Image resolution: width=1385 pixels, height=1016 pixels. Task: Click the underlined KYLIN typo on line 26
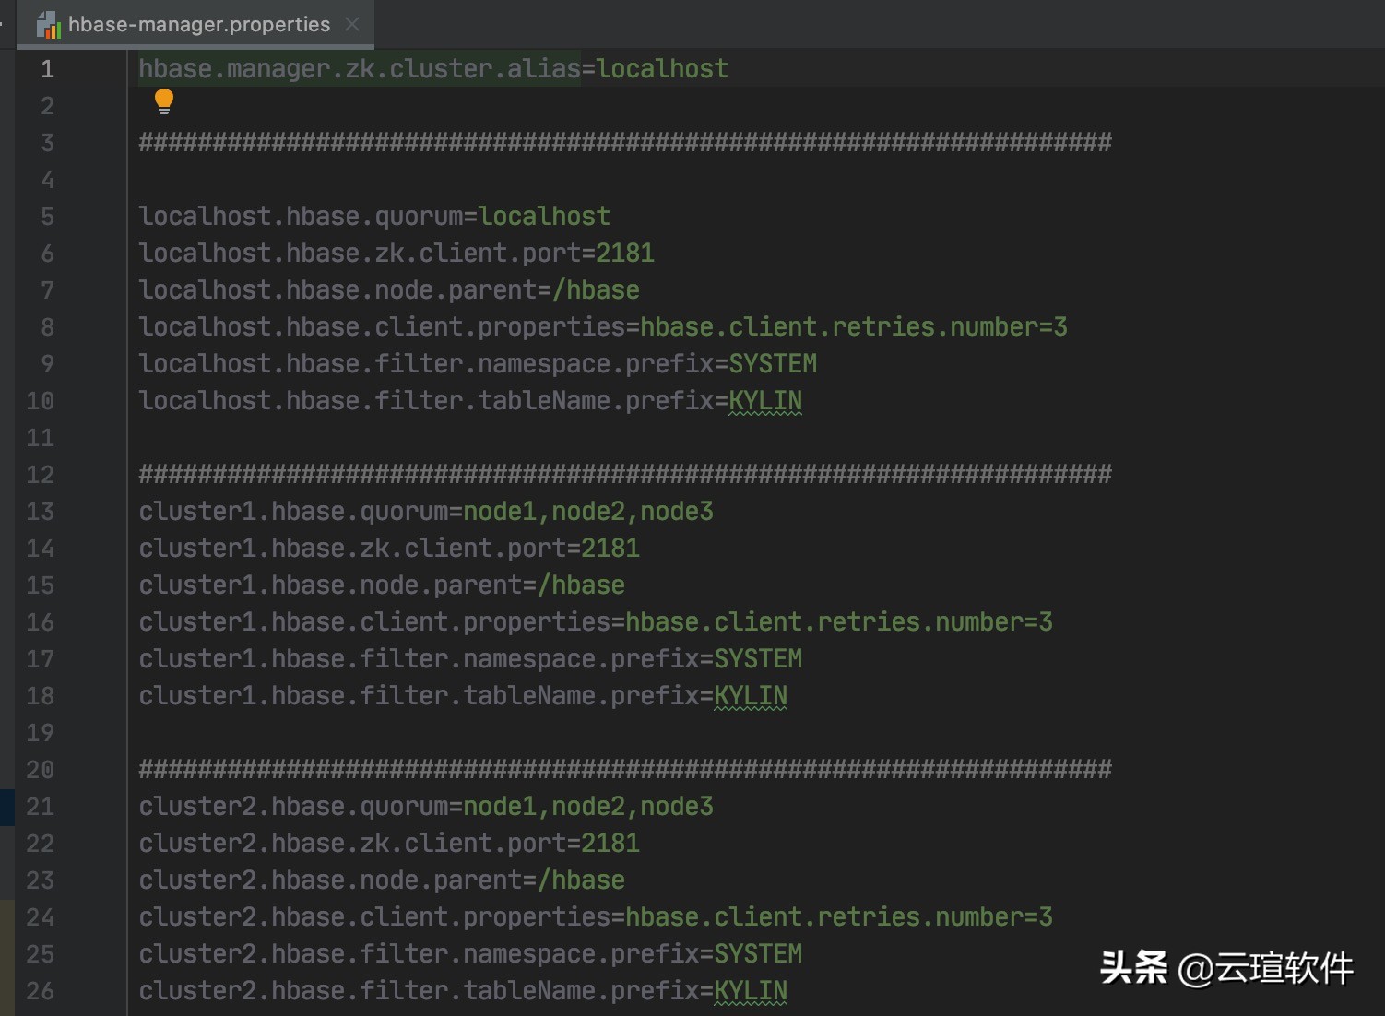[x=750, y=990]
